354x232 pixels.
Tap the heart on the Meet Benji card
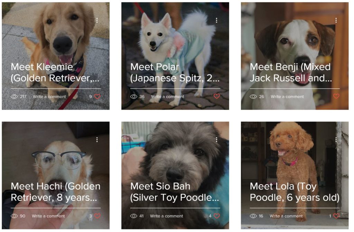336,96
